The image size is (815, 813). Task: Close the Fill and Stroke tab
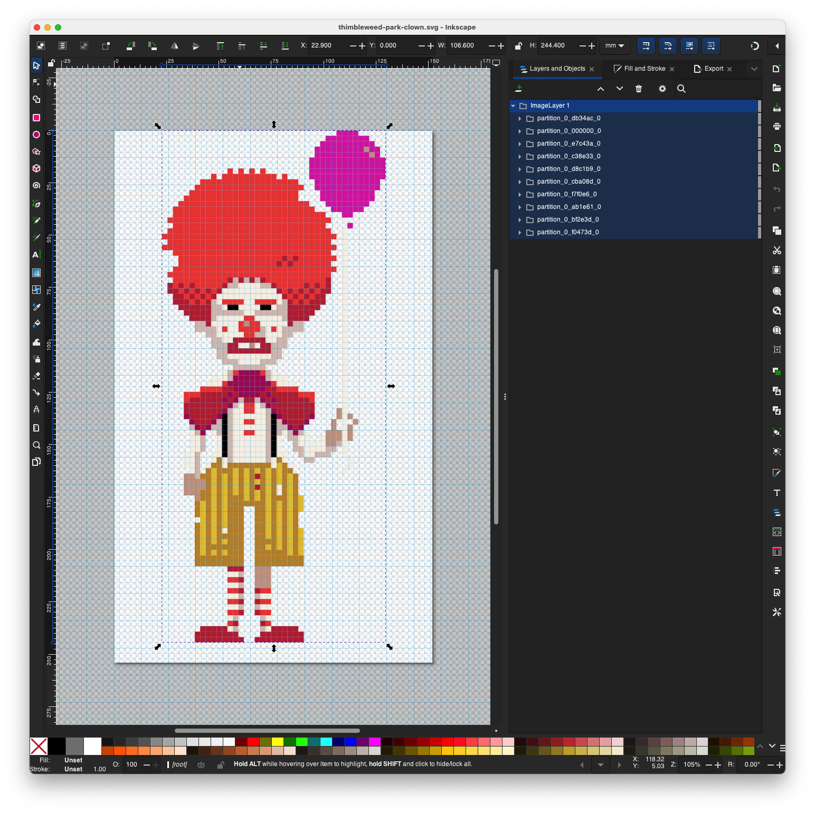click(672, 69)
